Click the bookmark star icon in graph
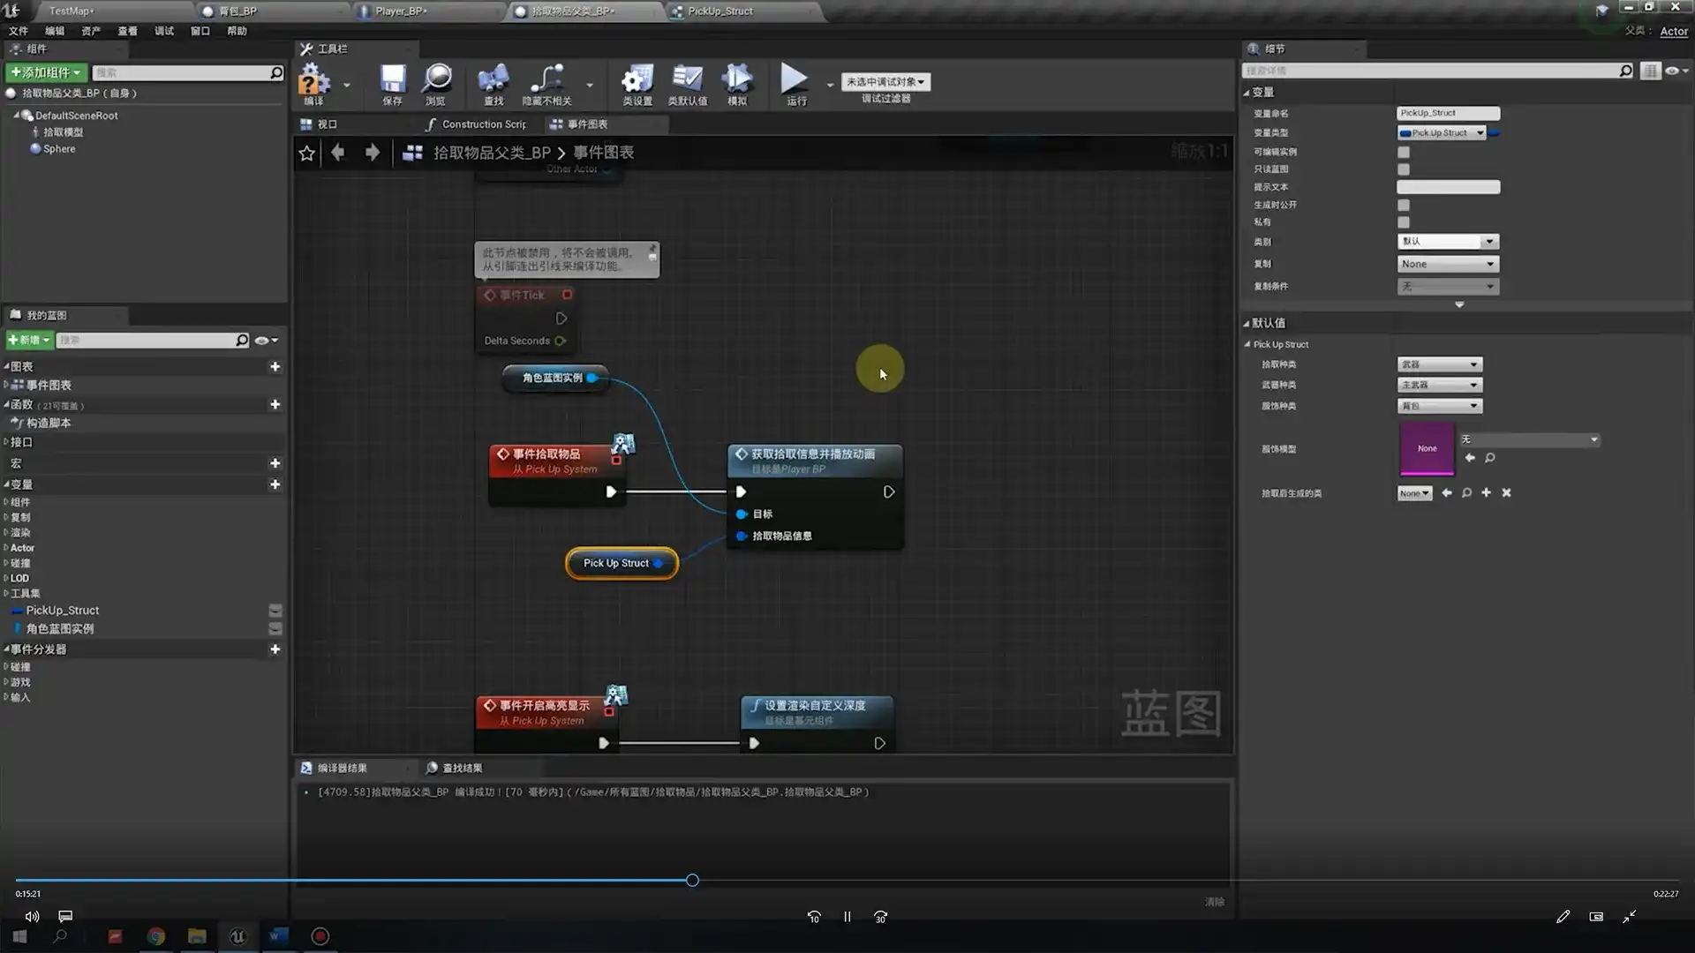This screenshot has height=953, width=1695. [x=306, y=153]
